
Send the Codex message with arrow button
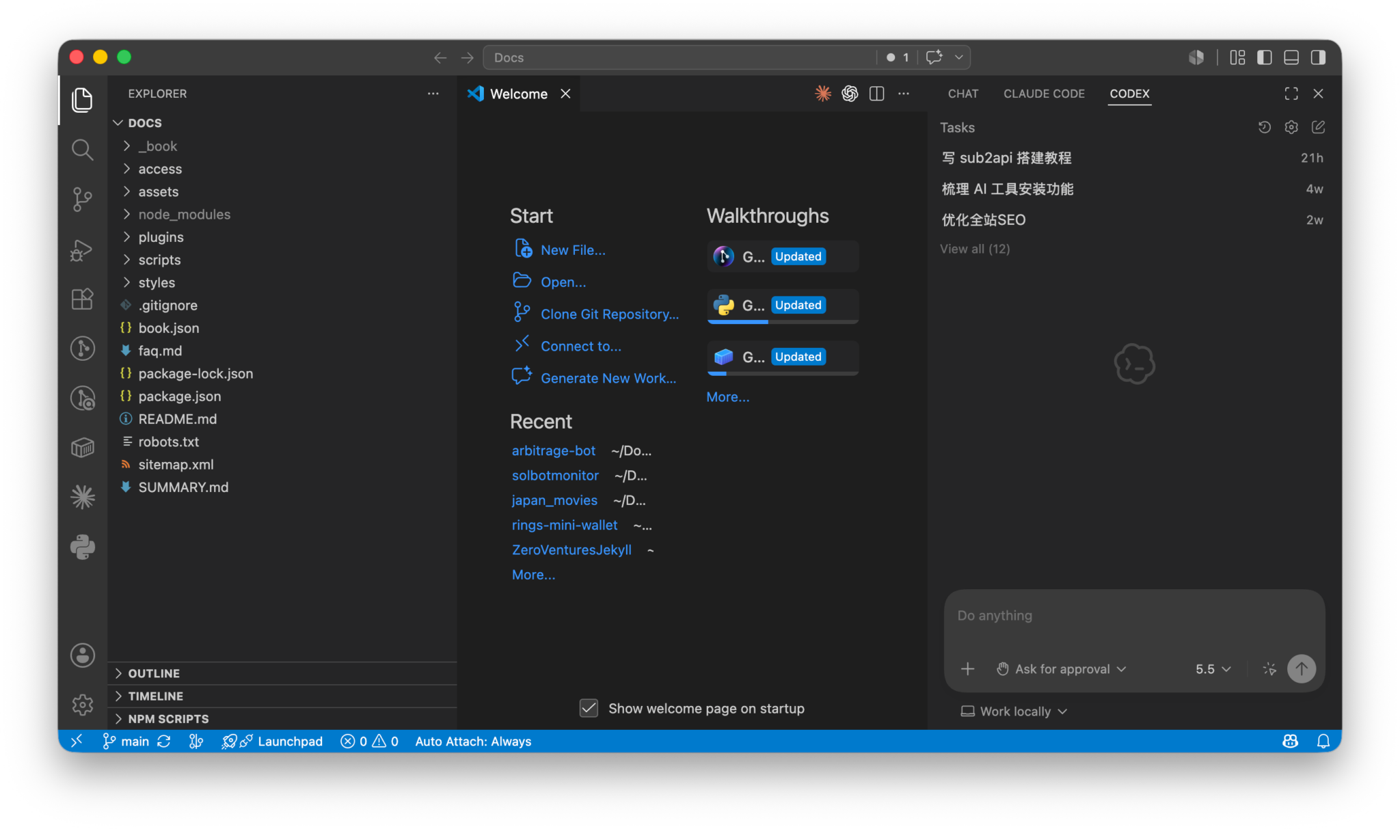point(1301,668)
